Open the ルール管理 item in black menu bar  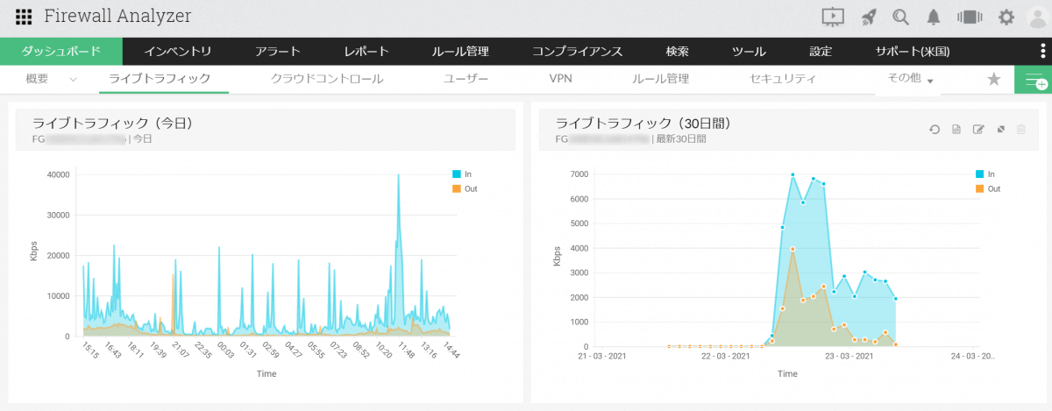click(460, 51)
